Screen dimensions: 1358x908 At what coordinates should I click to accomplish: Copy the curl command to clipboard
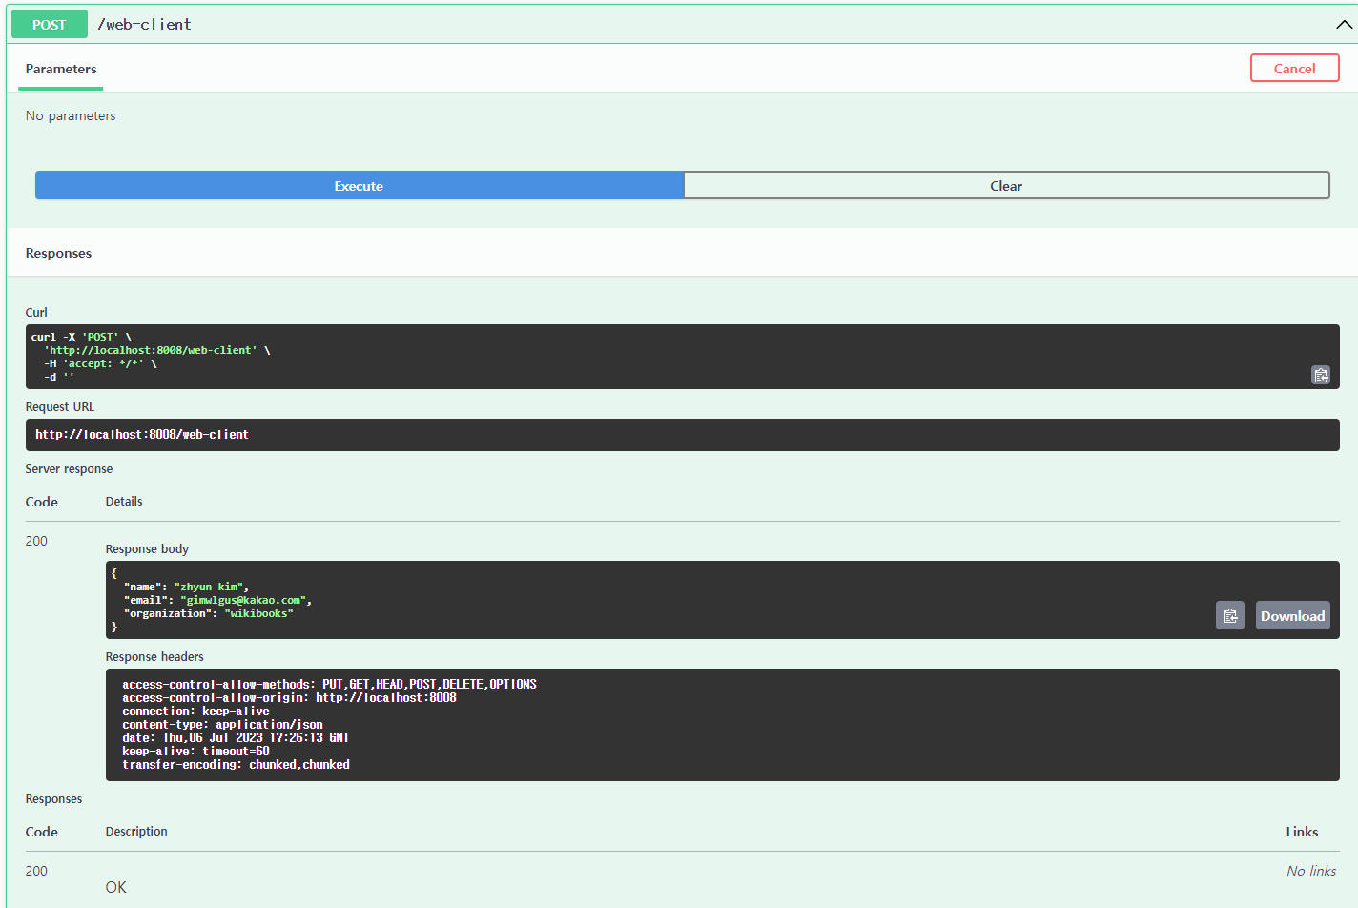[x=1321, y=375]
